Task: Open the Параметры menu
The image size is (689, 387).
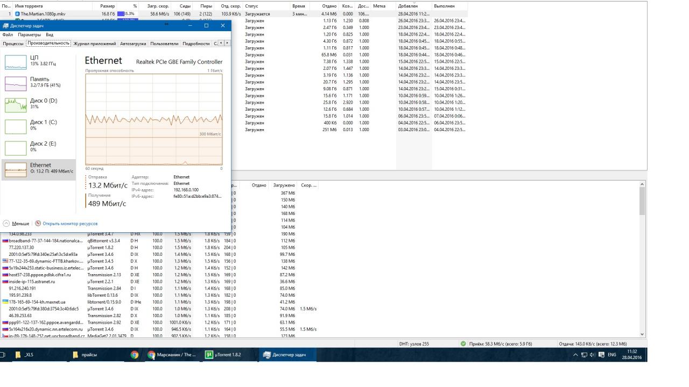Action: click(x=29, y=35)
